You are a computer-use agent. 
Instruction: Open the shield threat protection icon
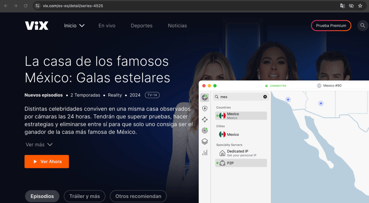[205, 109]
